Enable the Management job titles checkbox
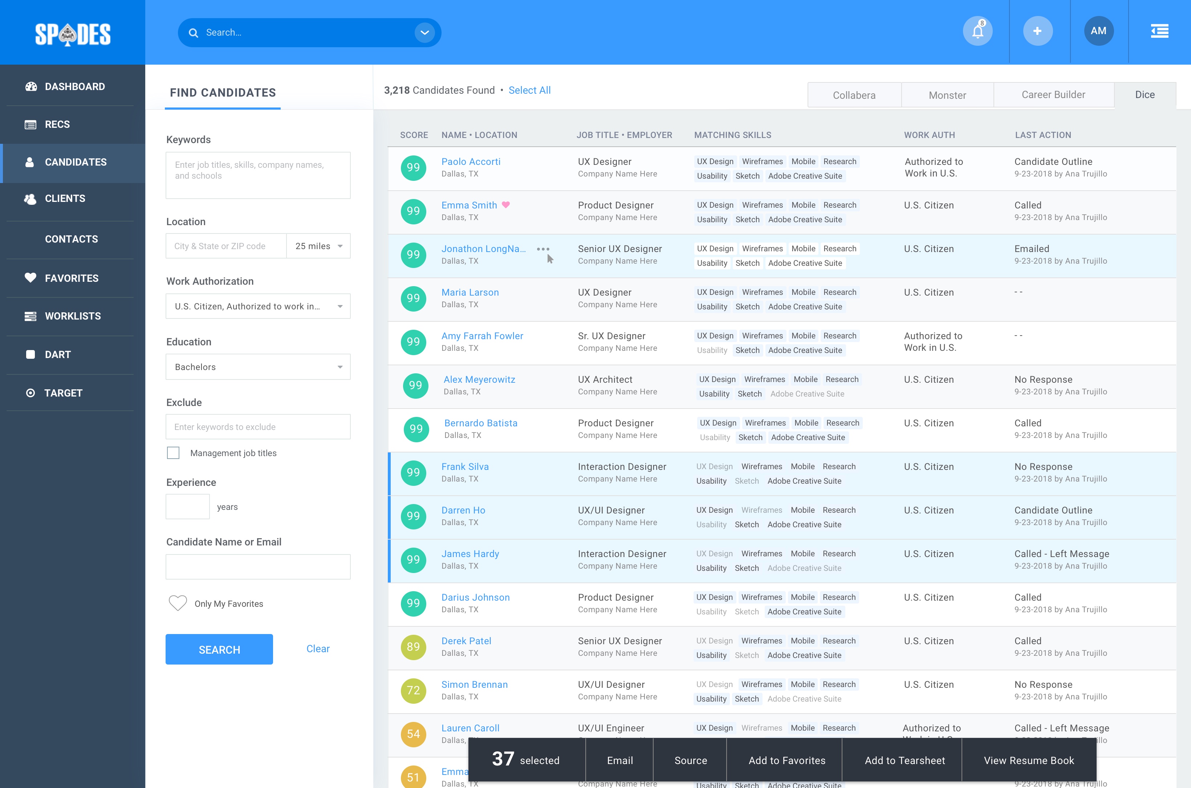 [x=173, y=453]
